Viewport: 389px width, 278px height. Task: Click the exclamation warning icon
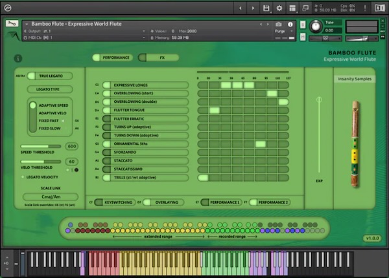pyautogui.click(x=364, y=8)
